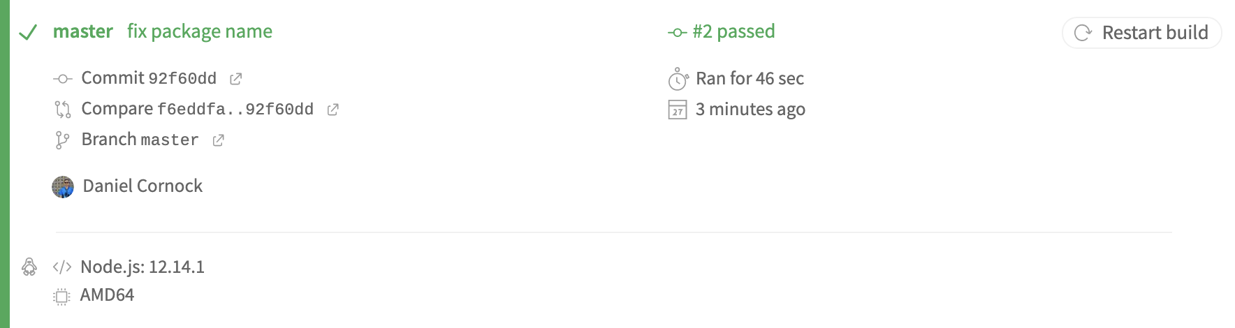Image resolution: width=1235 pixels, height=328 pixels.
Task: Click the CPU chip icon beside AMD64
Action: pyautogui.click(x=61, y=297)
